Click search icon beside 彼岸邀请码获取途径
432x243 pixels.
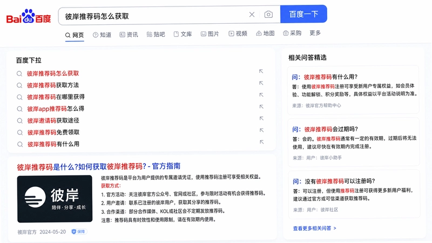pyautogui.click(x=20, y=120)
